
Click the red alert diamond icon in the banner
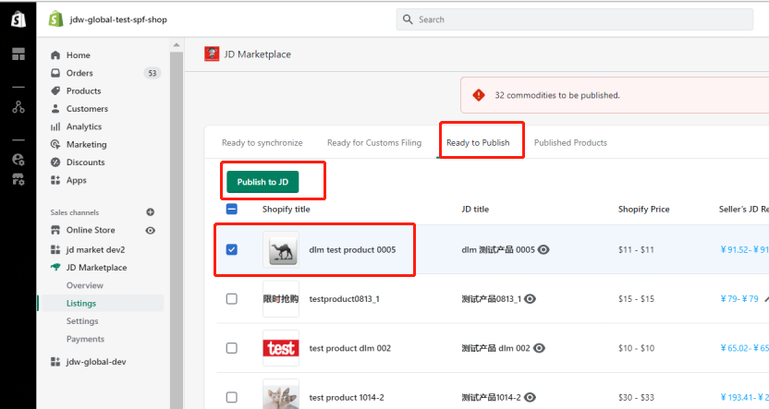(x=479, y=95)
